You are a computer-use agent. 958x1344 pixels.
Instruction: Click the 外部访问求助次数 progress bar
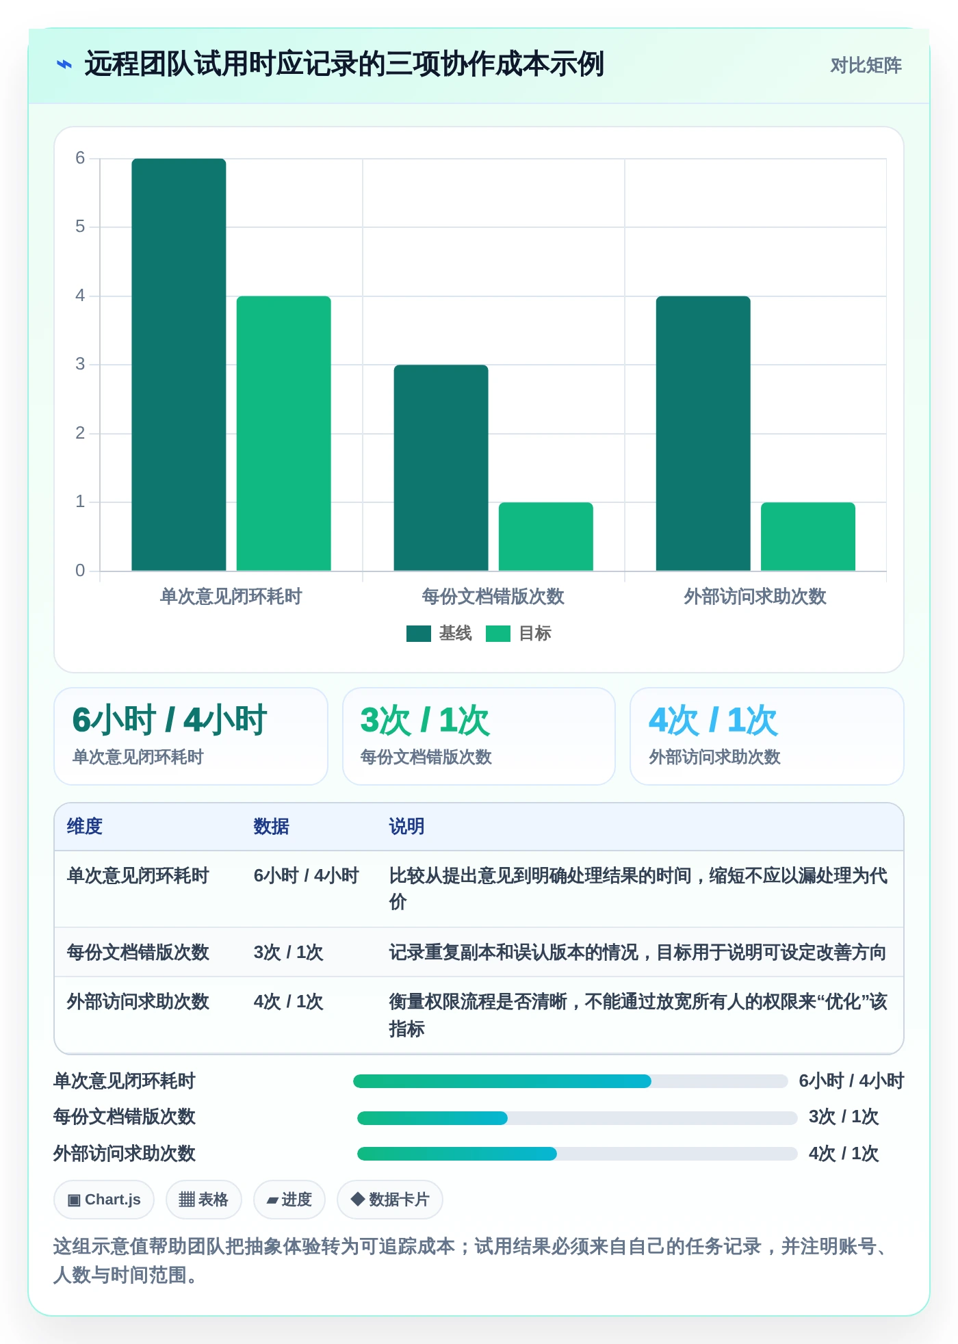[578, 1154]
